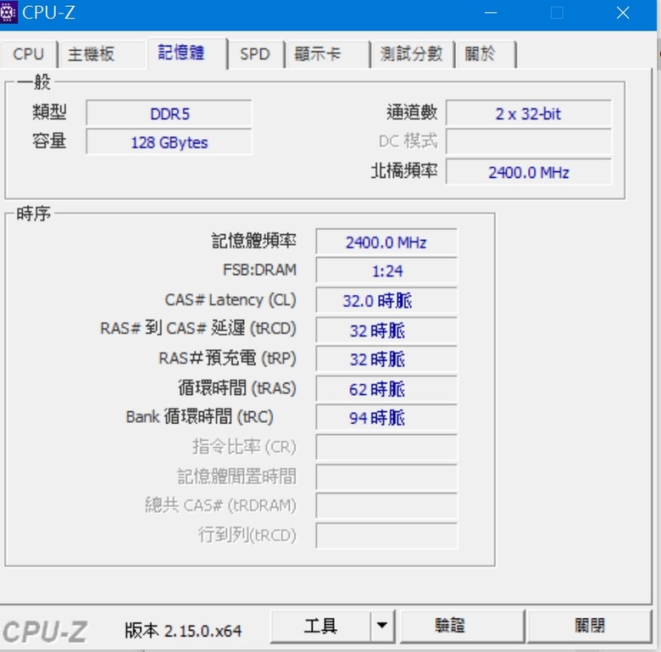Switch to the SPD tab

coord(254,54)
